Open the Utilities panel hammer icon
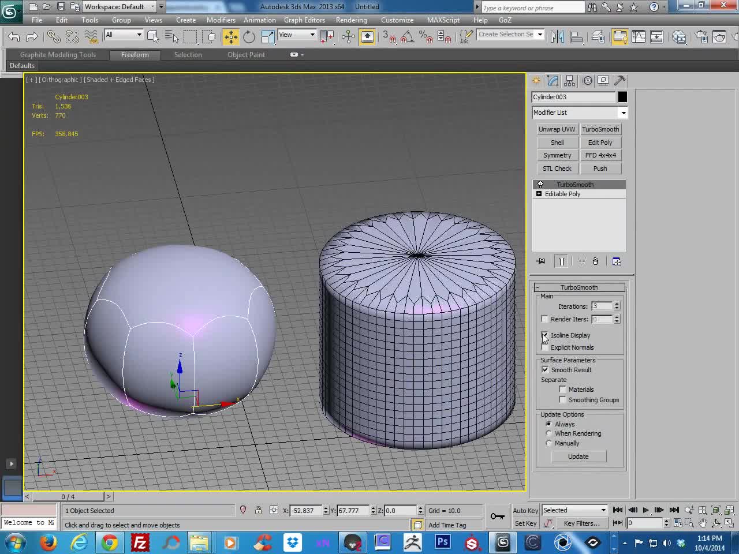This screenshot has width=739, height=554. [620, 81]
